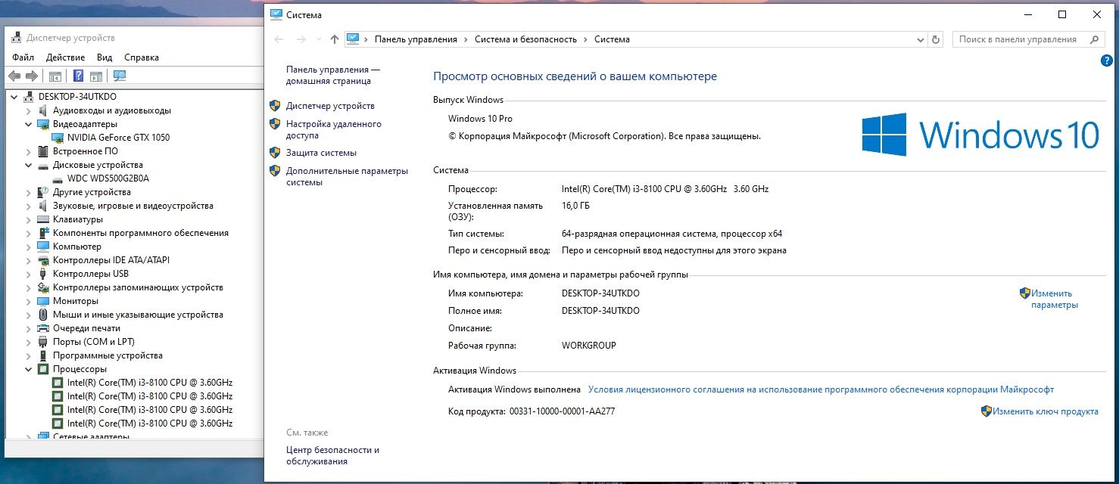Viewport: 1119px width, 484px height.
Task: Click the Очереди печати printer icon
Action: [43, 328]
